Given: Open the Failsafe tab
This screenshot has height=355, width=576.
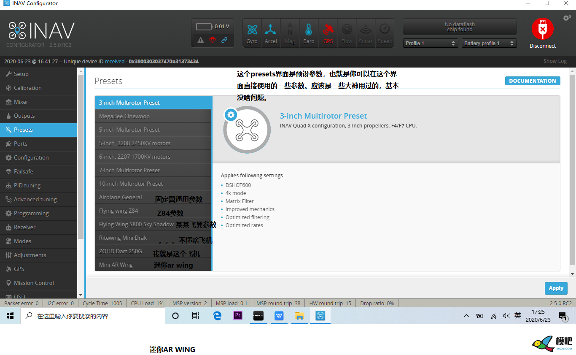Looking at the screenshot, I should [x=38, y=171].
